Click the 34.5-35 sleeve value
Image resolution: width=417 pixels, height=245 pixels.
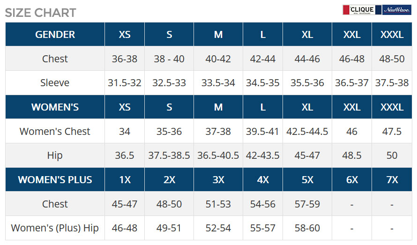pyautogui.click(x=263, y=83)
